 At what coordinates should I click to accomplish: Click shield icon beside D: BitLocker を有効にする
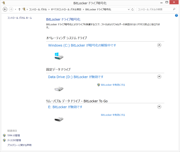(x=98, y=85)
